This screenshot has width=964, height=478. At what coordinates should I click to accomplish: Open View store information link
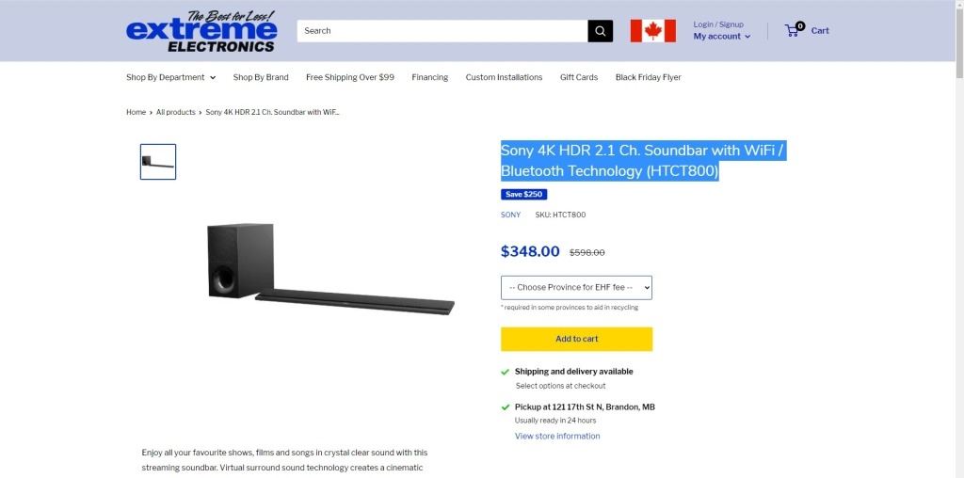(557, 437)
